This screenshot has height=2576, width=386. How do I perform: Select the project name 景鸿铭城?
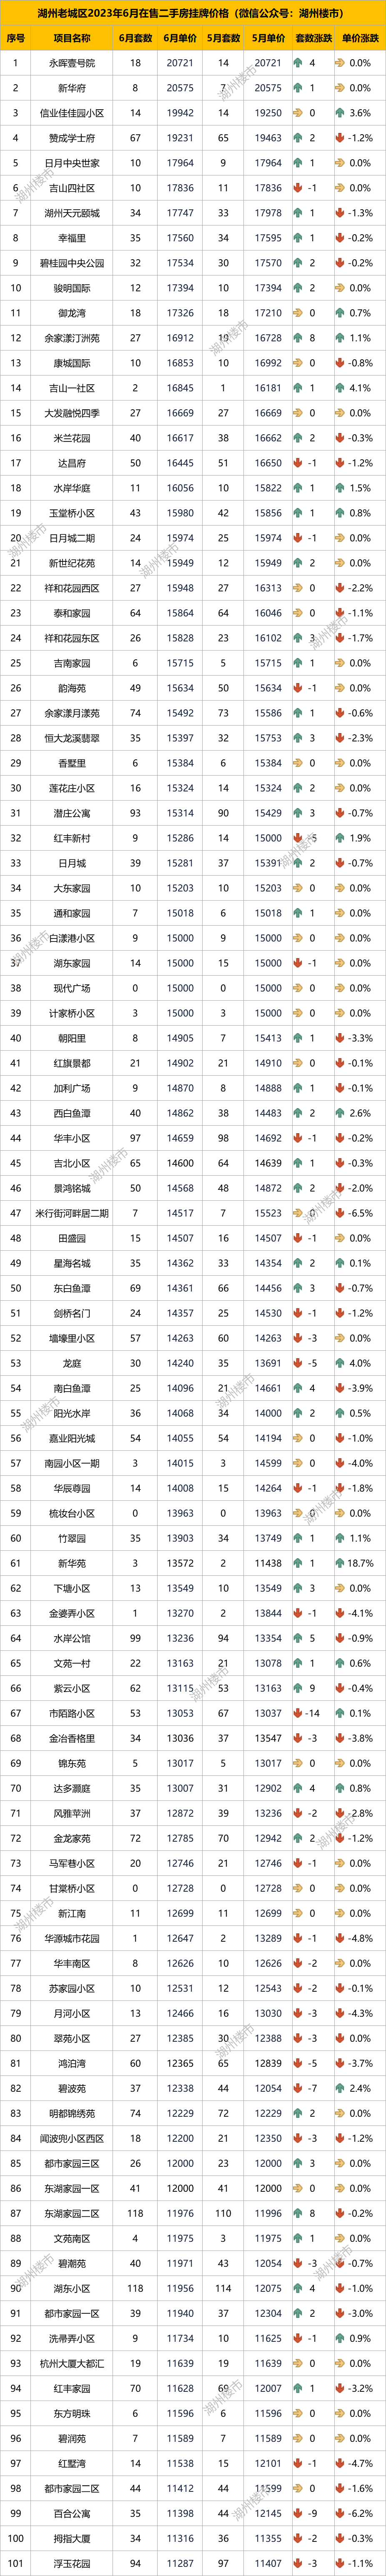pos(72,1188)
